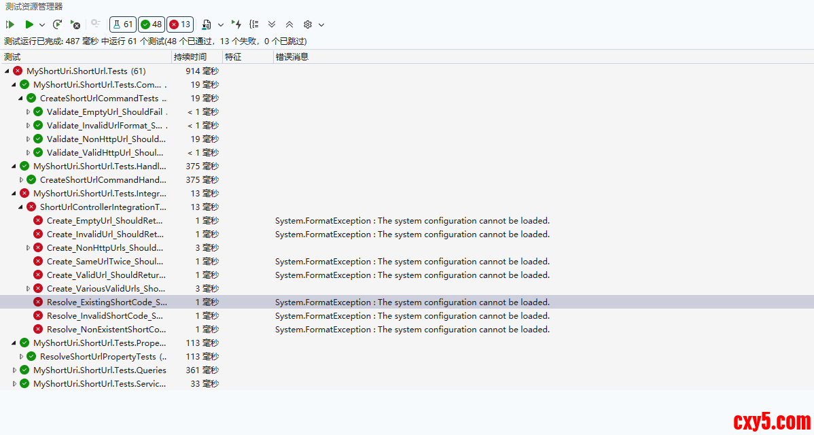
Task: Toggle the failed tests filter showing 13
Action: tap(180, 24)
